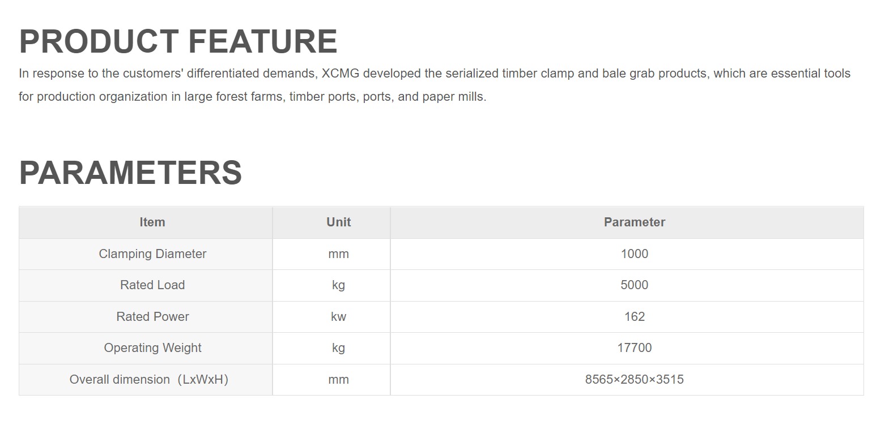The height and width of the screenshot is (425, 885).
Task: Click the product description paragraph mentioning XCMG
Action: (434, 85)
